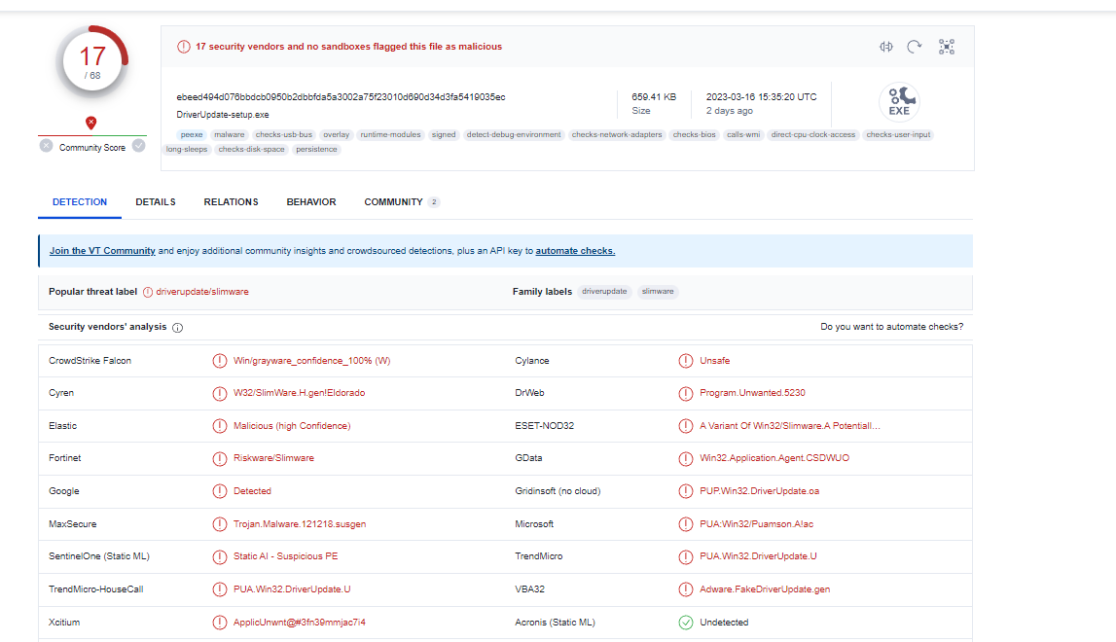Viewport: 1116px width, 642px height.
Task: Click the find similar files icon
Action: pyautogui.click(x=886, y=47)
